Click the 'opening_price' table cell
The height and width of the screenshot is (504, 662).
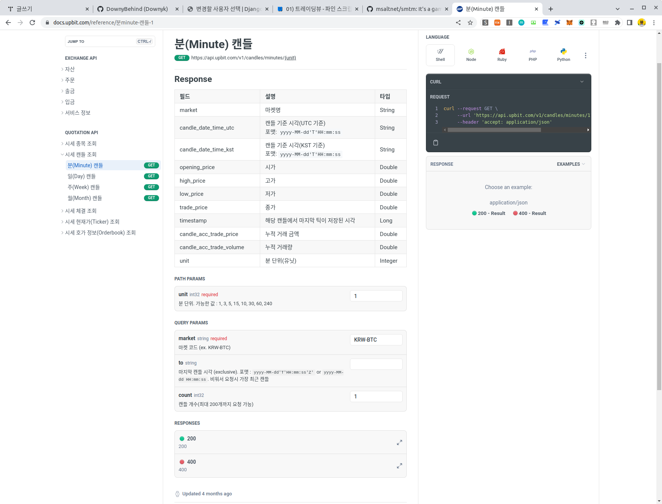[217, 167]
